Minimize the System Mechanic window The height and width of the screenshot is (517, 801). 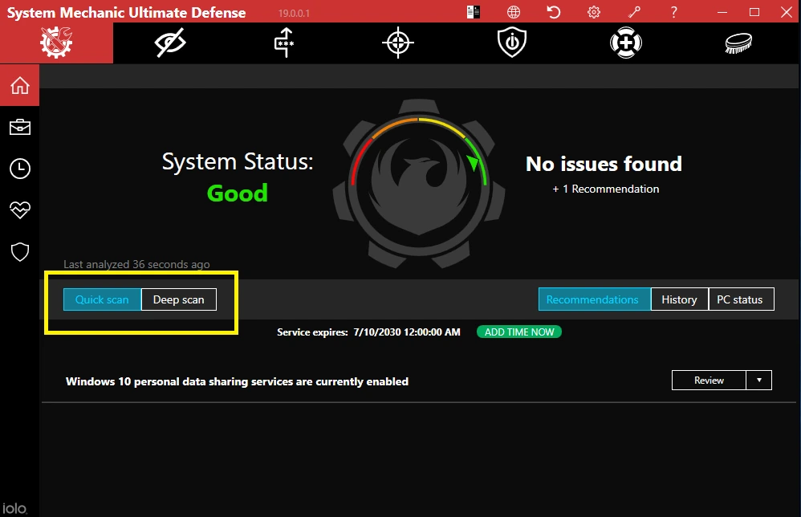click(x=722, y=12)
